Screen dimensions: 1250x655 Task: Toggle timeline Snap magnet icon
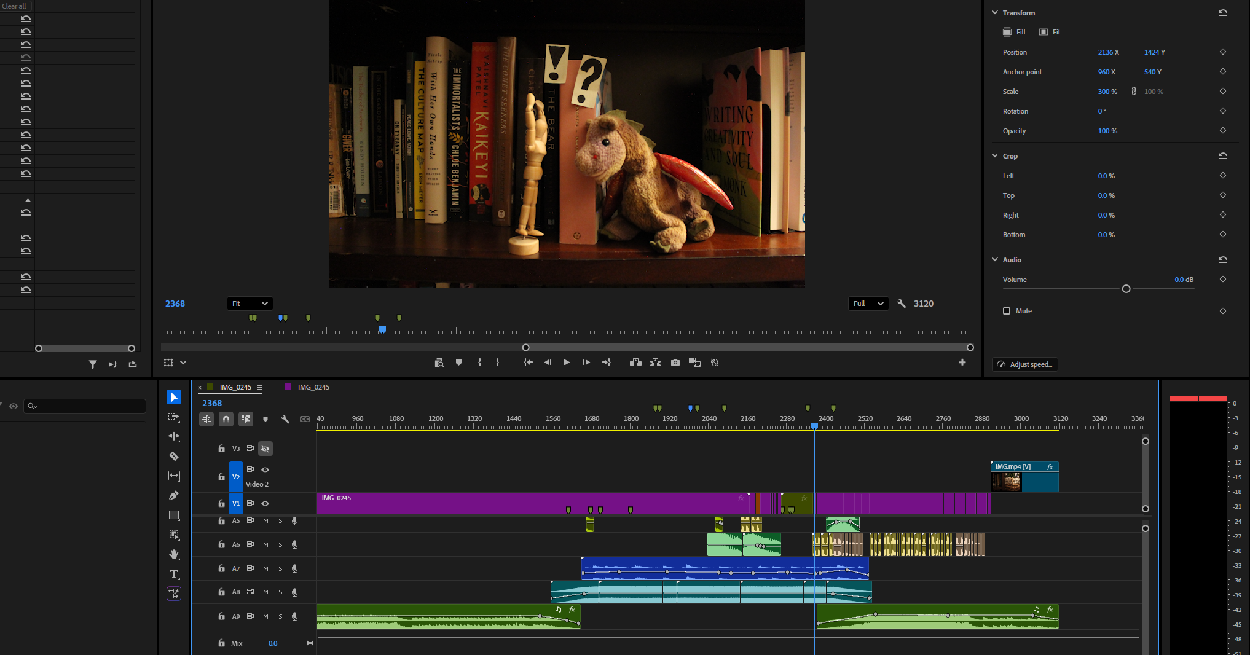pos(226,419)
